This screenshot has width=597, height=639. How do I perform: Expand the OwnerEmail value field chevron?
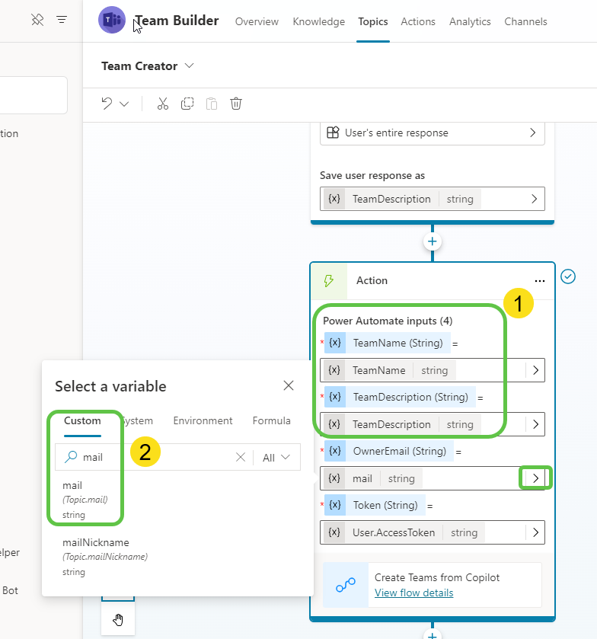(x=535, y=478)
